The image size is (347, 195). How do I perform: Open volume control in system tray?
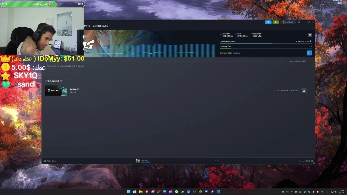click(x=335, y=192)
